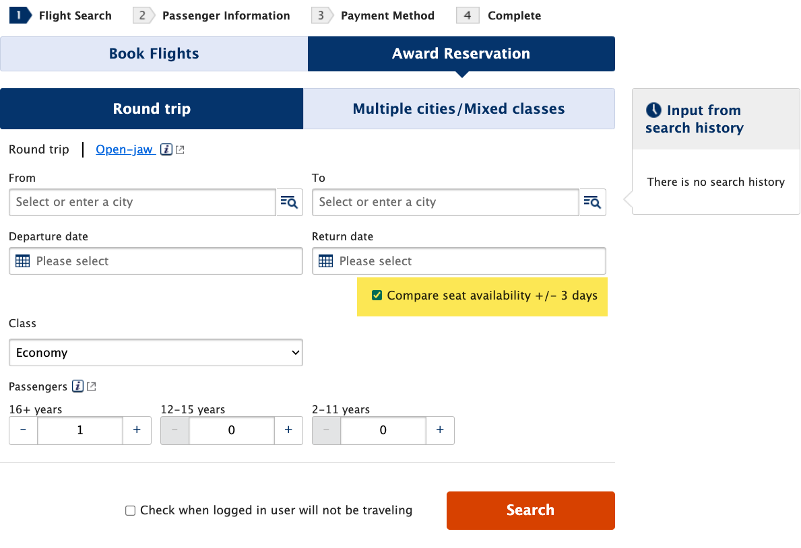This screenshot has width=801, height=548.
Task: Open Open-jaw info icon
Action: tap(166, 149)
